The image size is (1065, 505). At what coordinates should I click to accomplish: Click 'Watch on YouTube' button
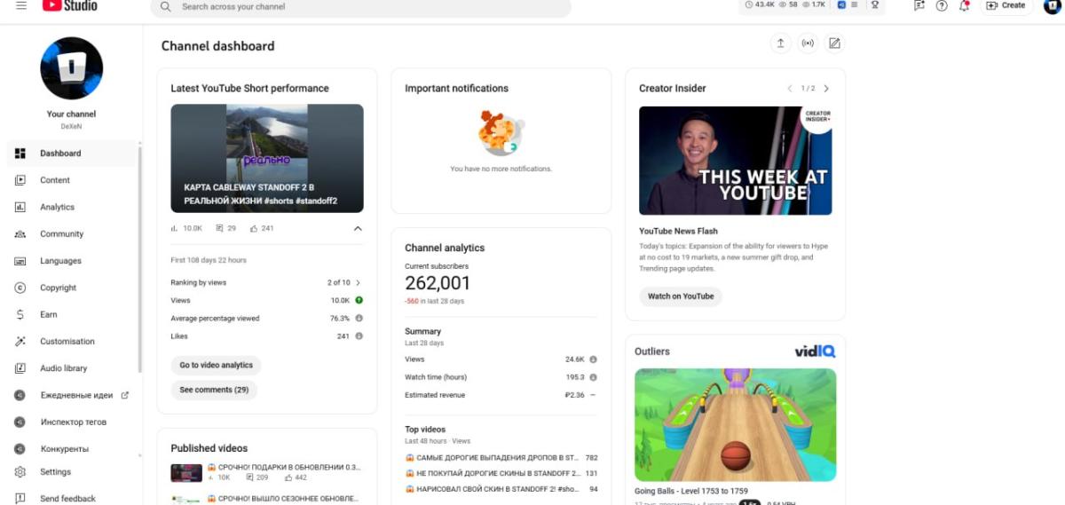click(681, 296)
